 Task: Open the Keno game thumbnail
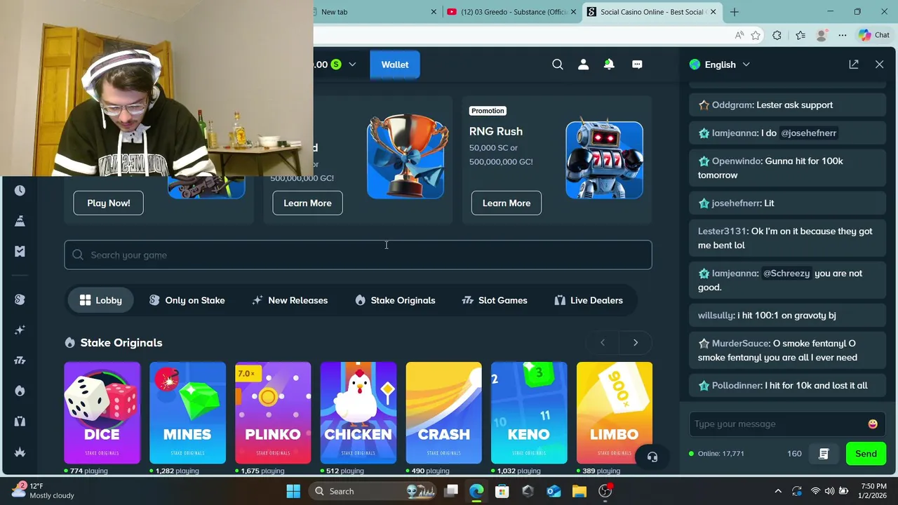529,412
